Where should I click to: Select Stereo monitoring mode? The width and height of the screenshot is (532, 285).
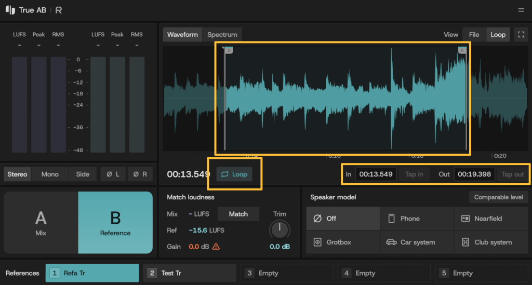point(17,174)
